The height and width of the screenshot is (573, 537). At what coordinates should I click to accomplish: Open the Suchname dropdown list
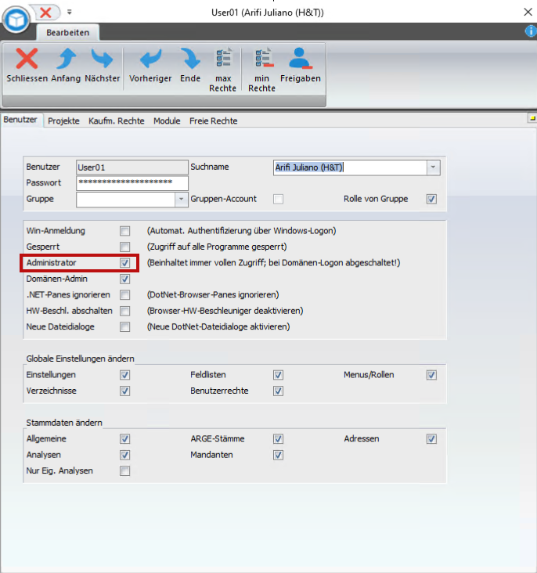point(433,168)
